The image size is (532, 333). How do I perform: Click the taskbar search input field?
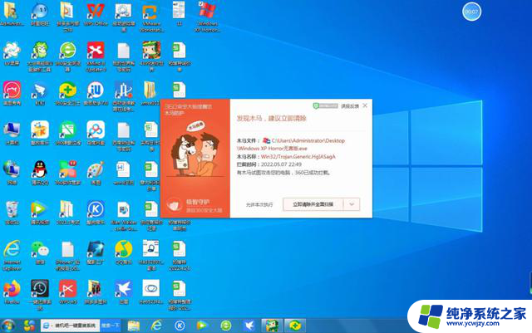70,326
